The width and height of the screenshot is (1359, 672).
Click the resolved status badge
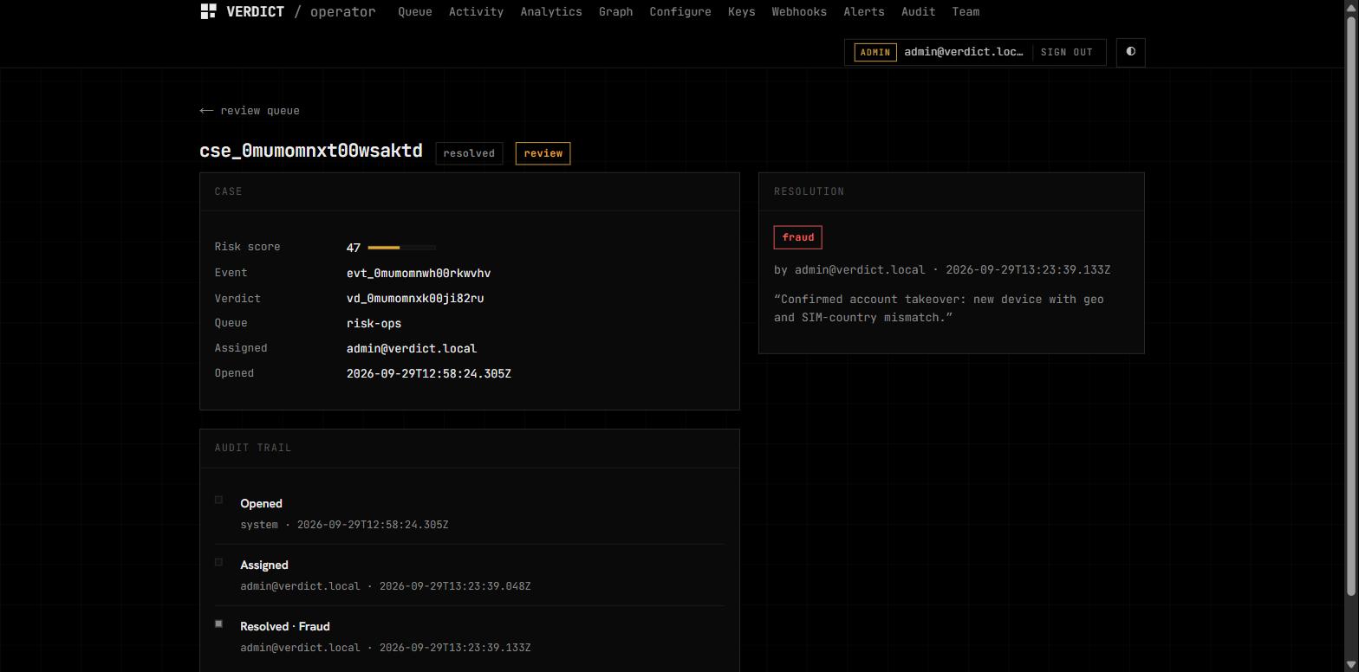pyautogui.click(x=469, y=153)
